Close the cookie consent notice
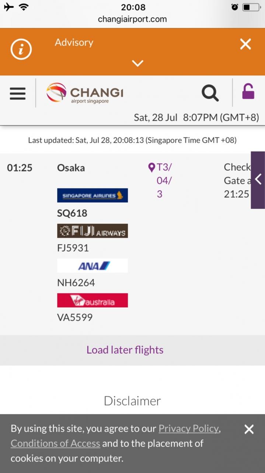265x473 pixels. [x=249, y=429]
